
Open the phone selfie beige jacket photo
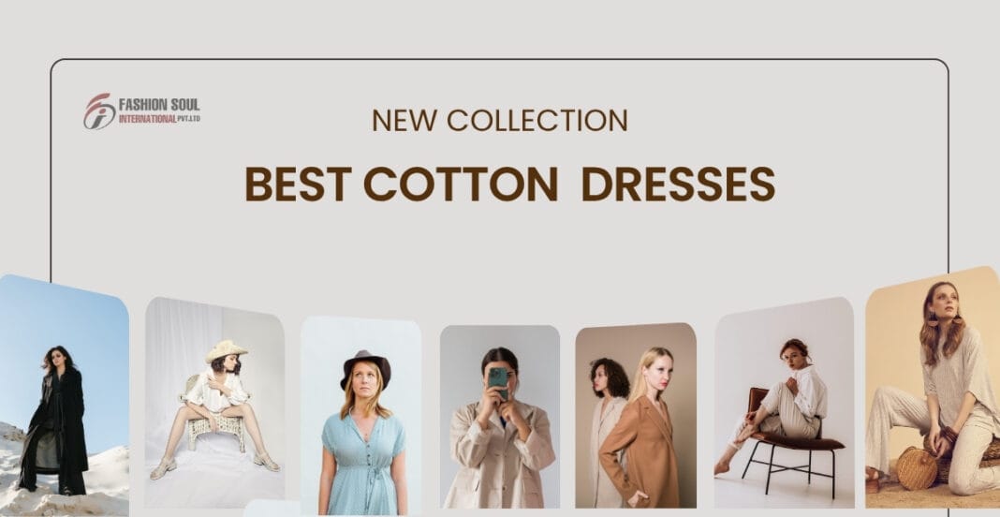(x=500, y=417)
